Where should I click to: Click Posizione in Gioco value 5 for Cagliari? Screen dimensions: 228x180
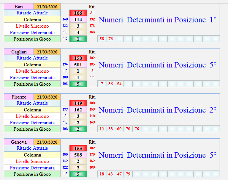pos(78,84)
